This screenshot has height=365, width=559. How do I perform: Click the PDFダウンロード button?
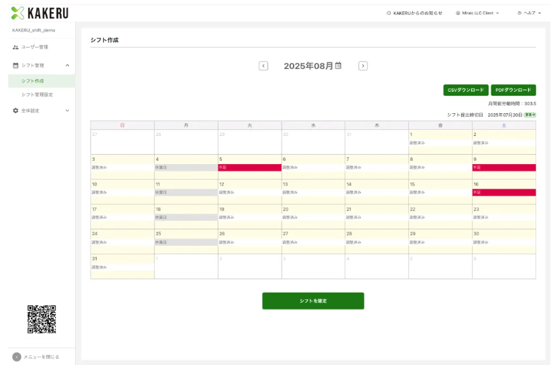(513, 90)
